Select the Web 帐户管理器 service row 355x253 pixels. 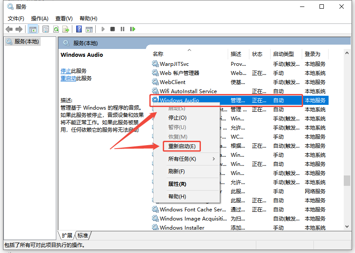[x=240, y=73]
